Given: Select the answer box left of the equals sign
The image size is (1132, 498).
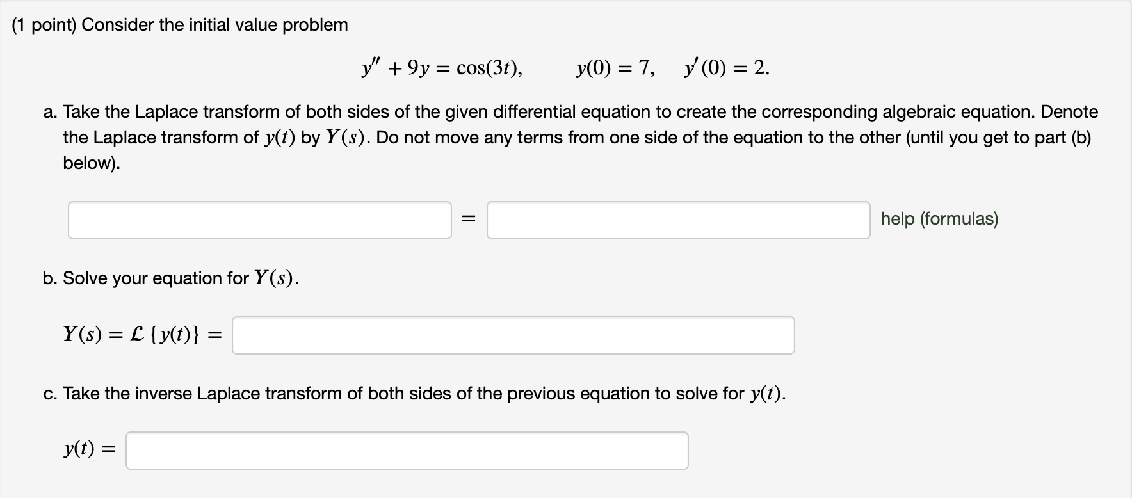Looking at the screenshot, I should pos(259,220).
